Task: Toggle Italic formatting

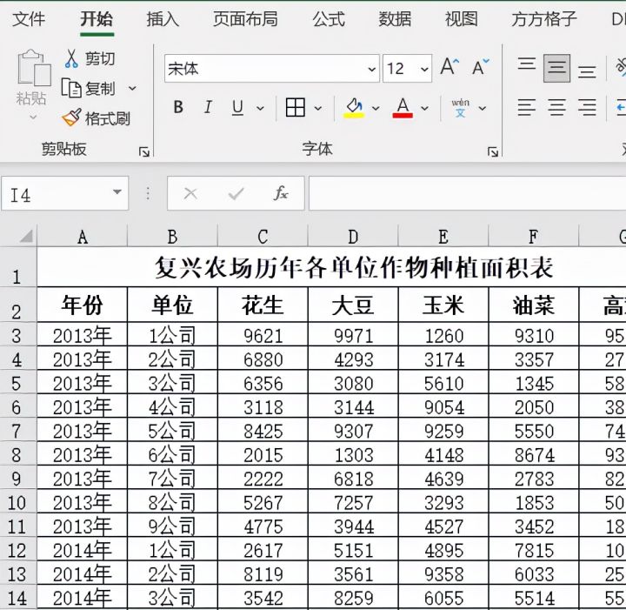Action: (208, 107)
